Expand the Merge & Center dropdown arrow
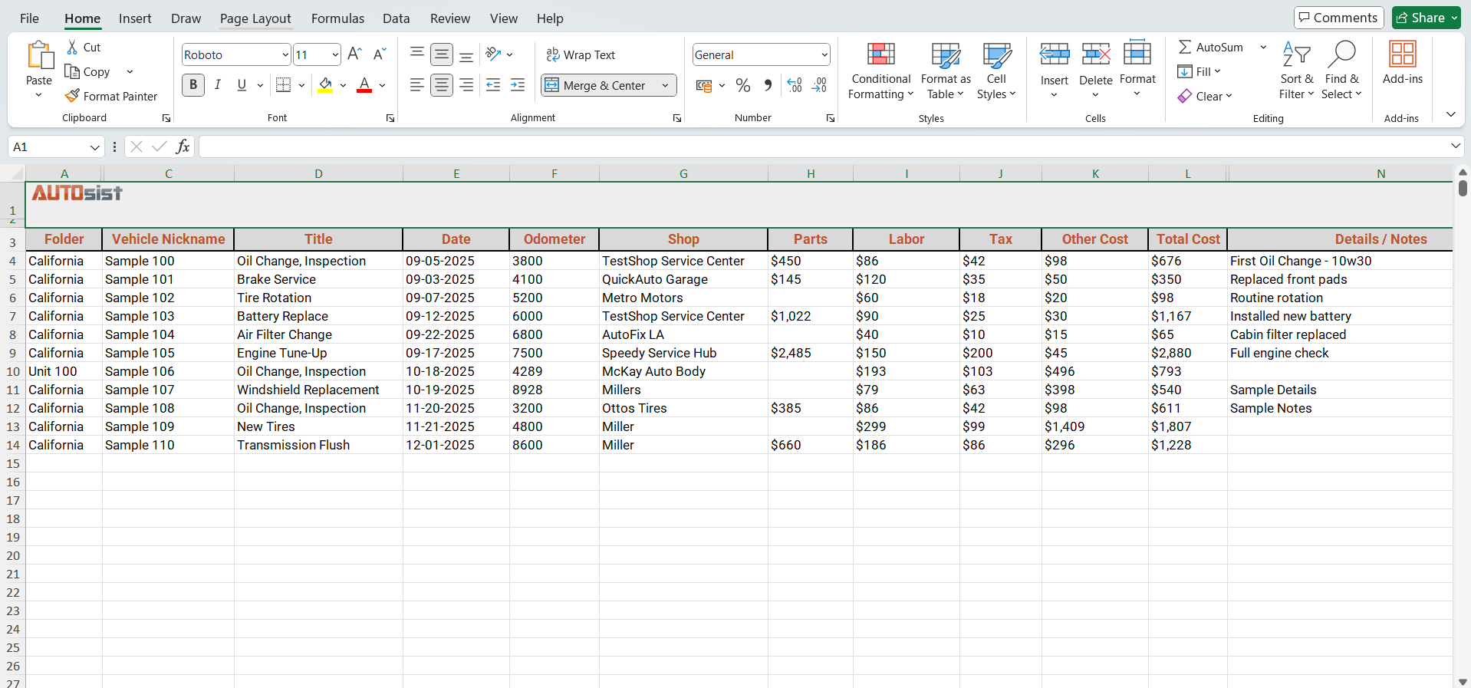The width and height of the screenshot is (1471, 688). pos(666,85)
